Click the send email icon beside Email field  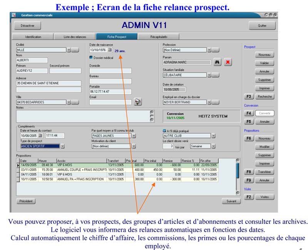(138, 102)
